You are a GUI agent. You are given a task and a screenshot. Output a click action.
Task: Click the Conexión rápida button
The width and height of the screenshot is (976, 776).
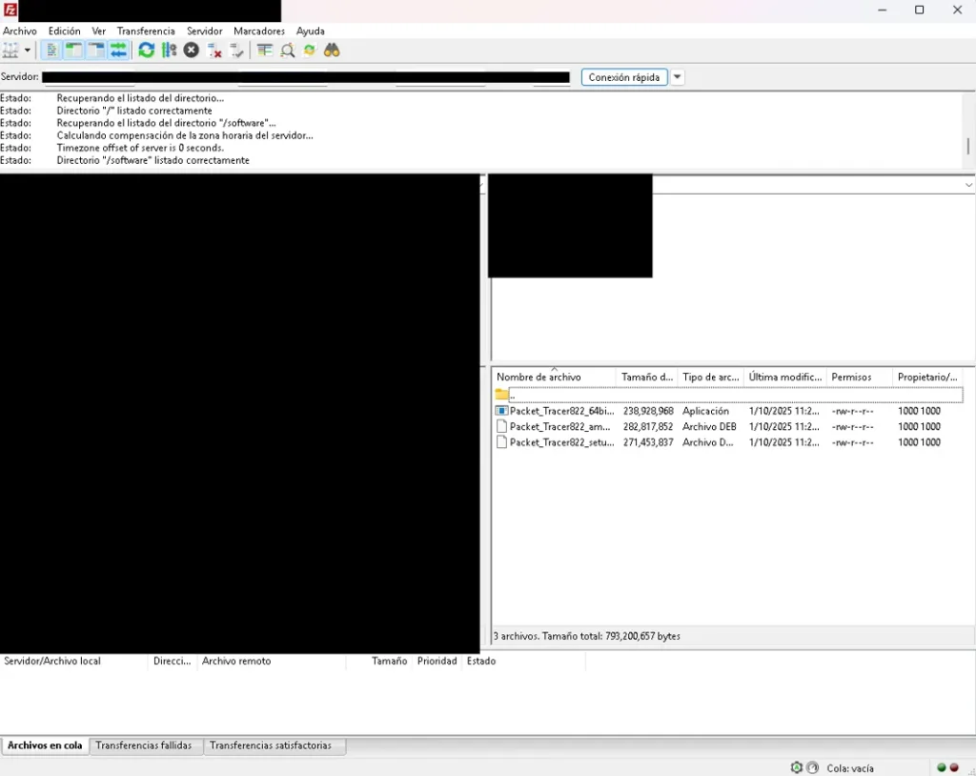[624, 77]
